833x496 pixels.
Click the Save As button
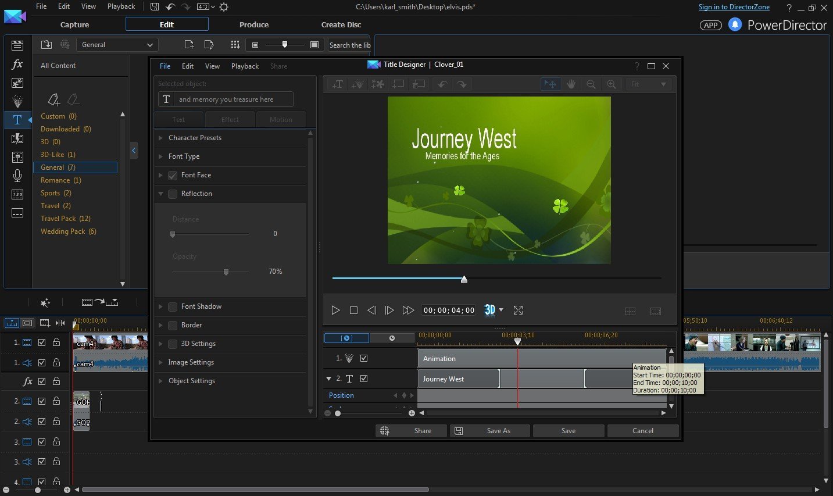tap(491, 431)
